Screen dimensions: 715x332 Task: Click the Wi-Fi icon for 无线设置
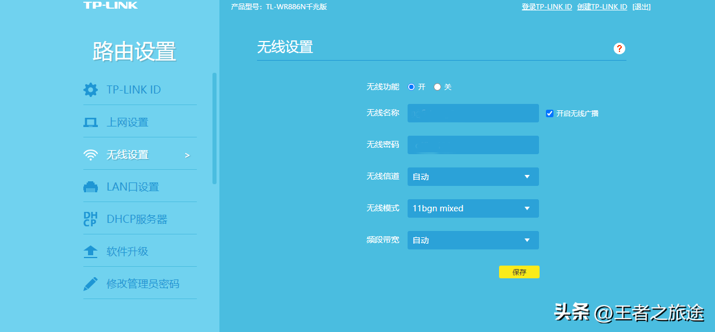[x=91, y=155]
